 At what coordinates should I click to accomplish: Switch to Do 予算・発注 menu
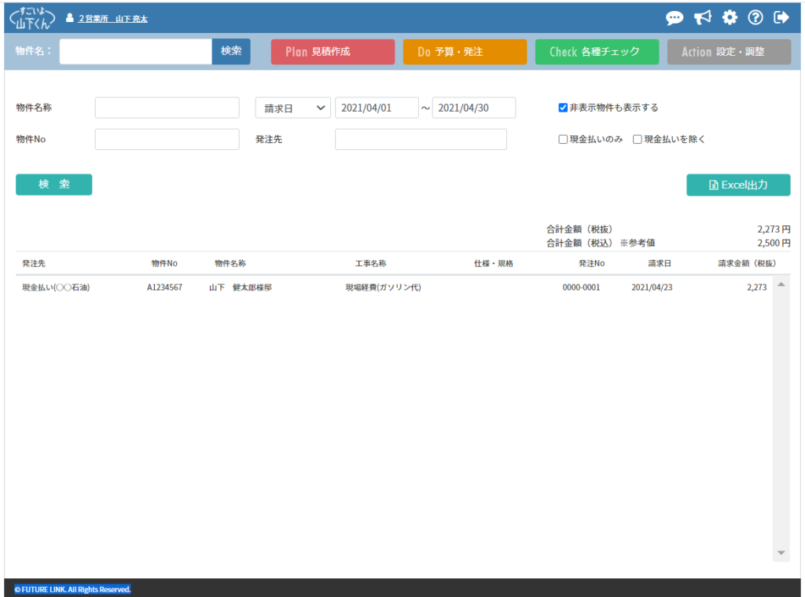click(465, 52)
